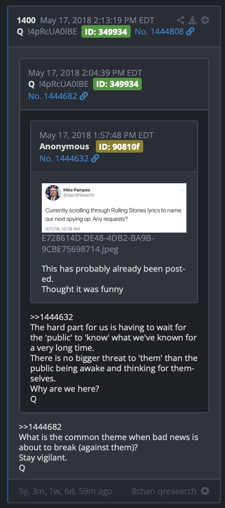Viewport: 225px width, 508px height.
Task: Click the post number 1400
Action: tap(26, 20)
